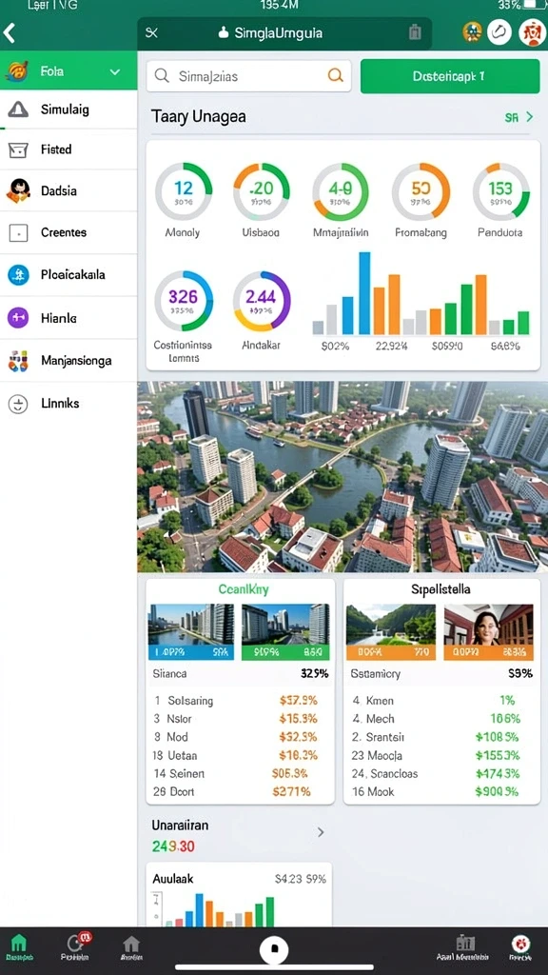Open the Simulaig warning triangle icon
Viewport: 548px width, 975px height.
coord(18,109)
